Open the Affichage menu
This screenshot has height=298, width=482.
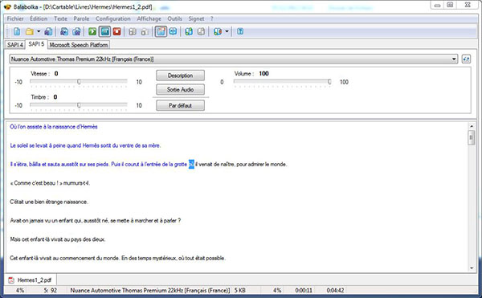(149, 18)
